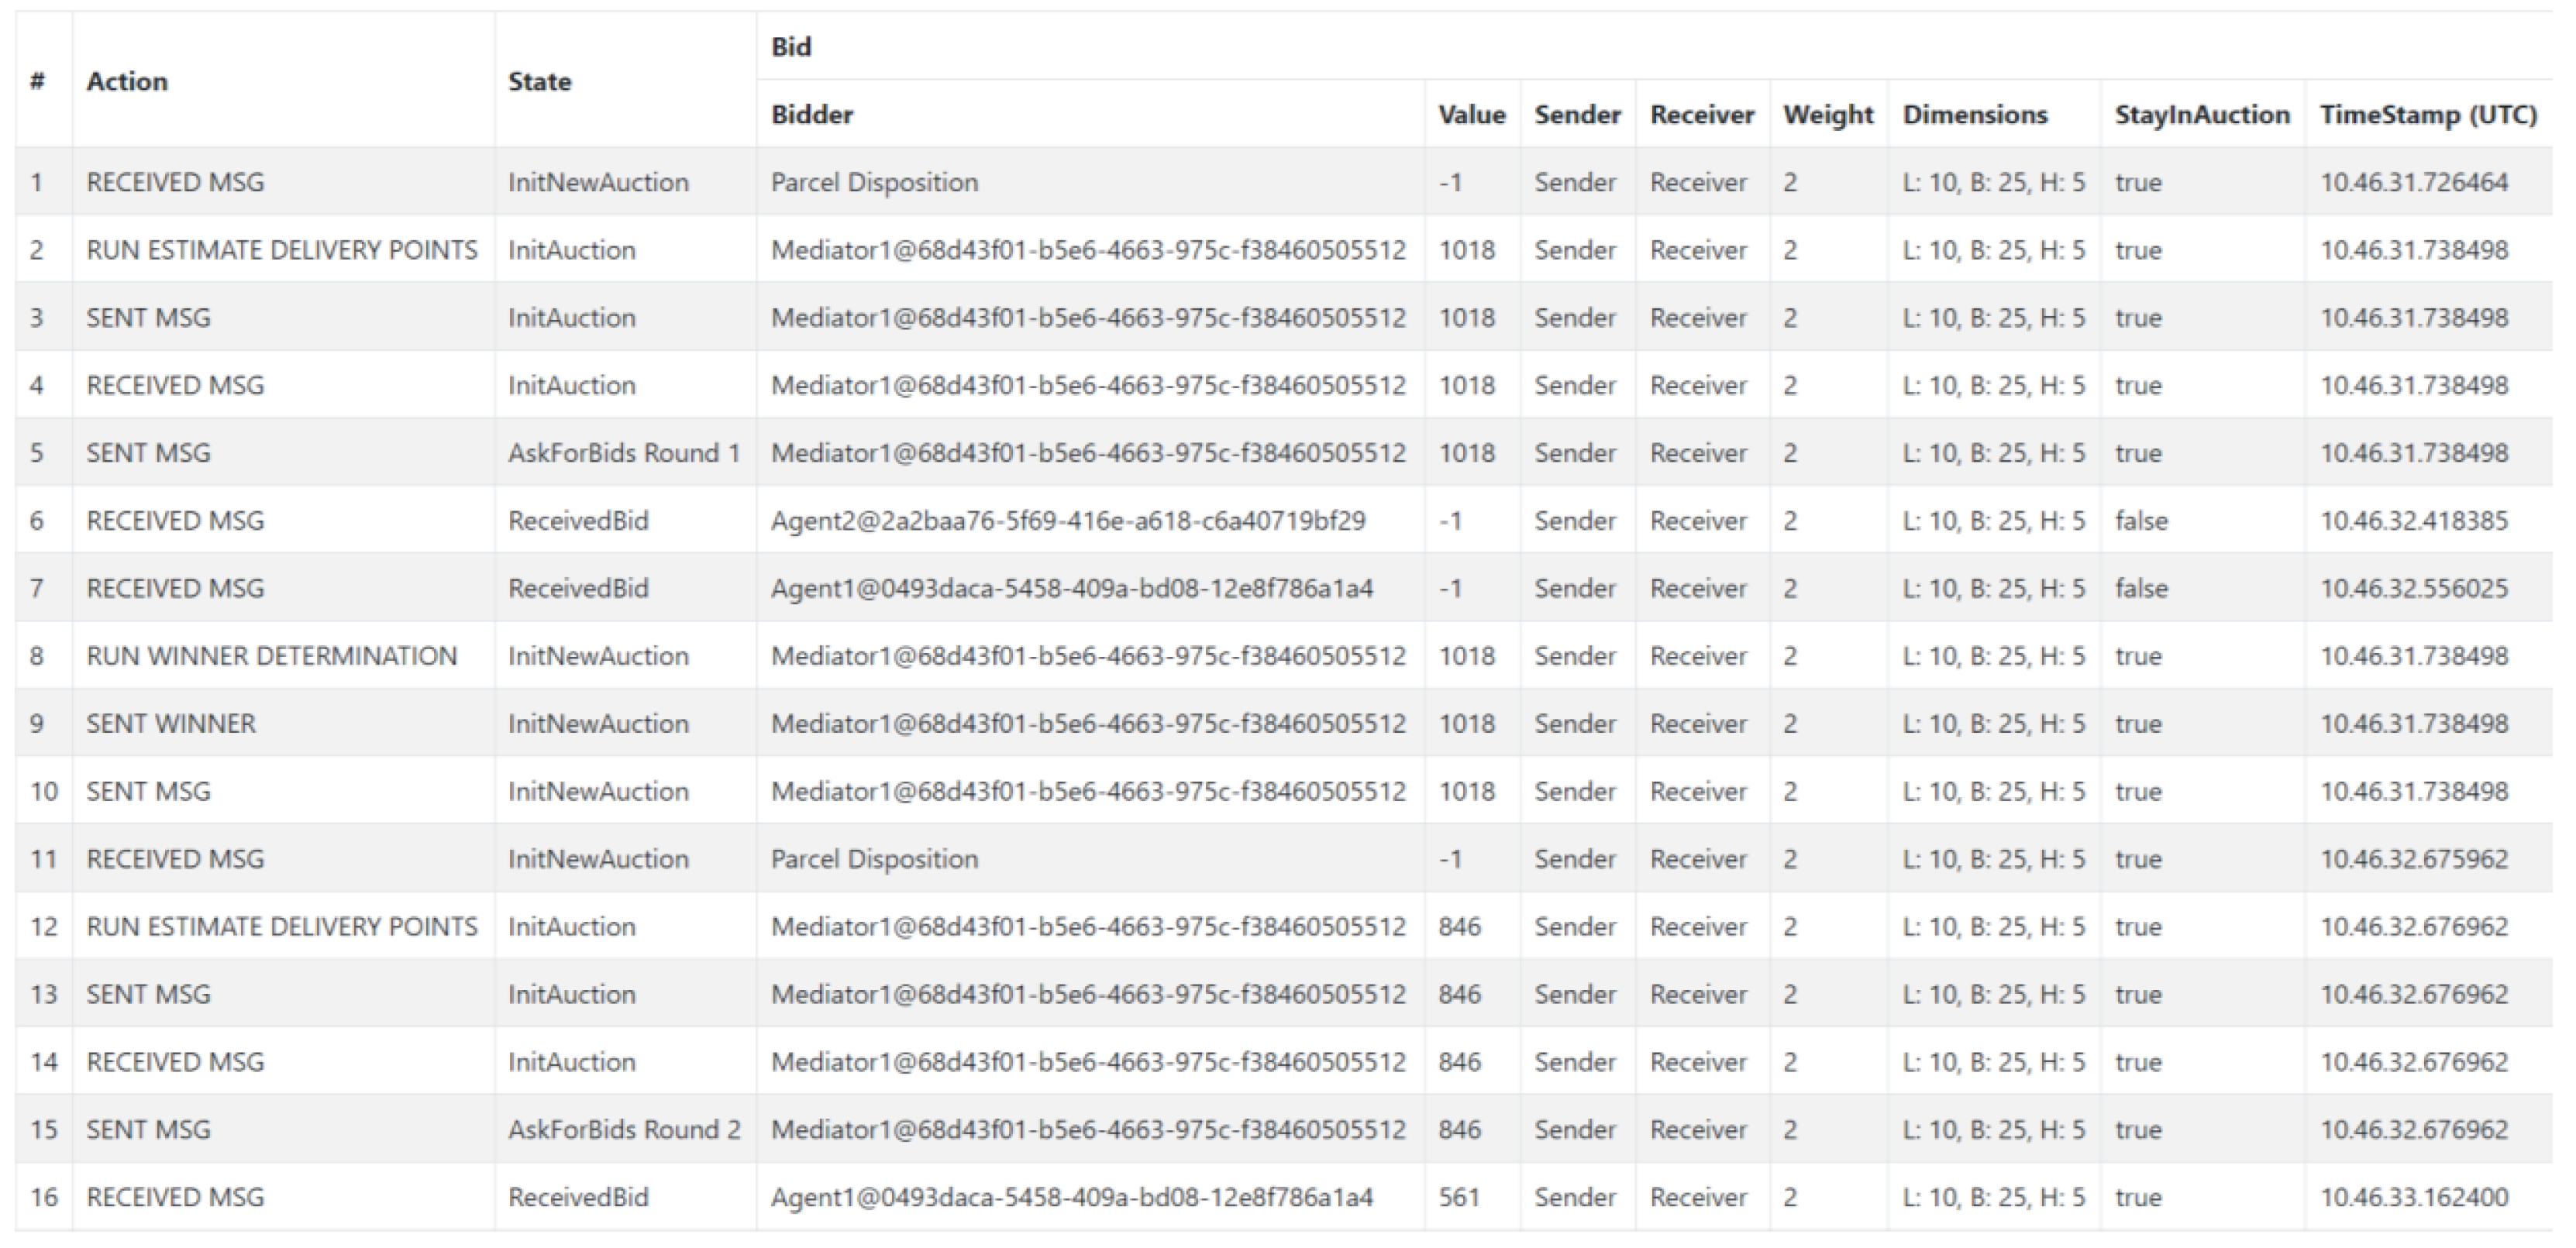Click the Bid group header
Screen dimensions: 2576x1248
click(x=791, y=47)
